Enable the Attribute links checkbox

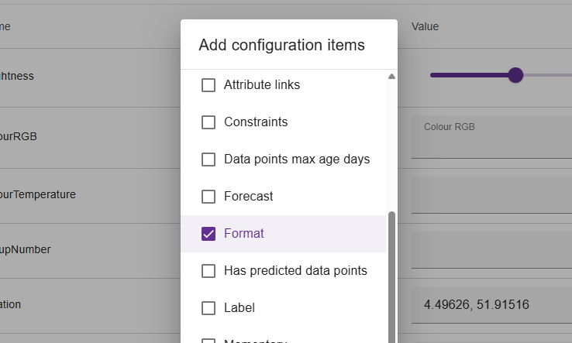pyautogui.click(x=208, y=85)
